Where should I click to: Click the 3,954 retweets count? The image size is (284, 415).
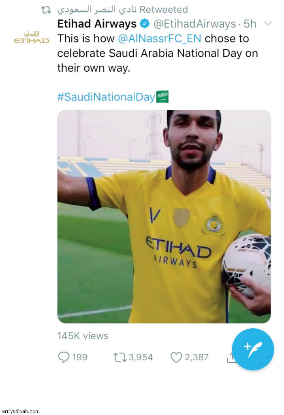[x=141, y=357]
